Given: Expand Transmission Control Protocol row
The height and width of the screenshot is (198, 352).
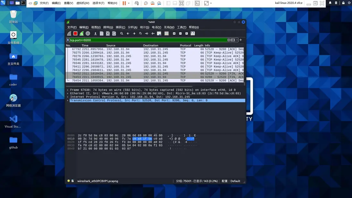Looking at the screenshot, I should point(68,100).
